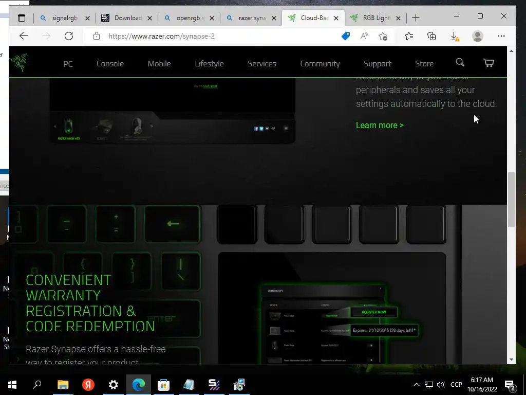526x395 pixels.
Task: Close the Cloud-Based tab
Action: tap(336, 18)
